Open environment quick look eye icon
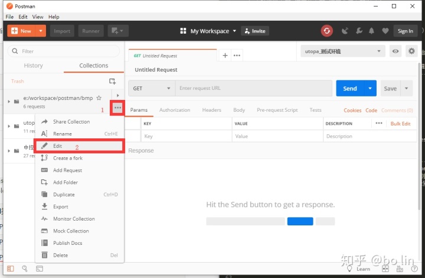The height and width of the screenshot is (278, 425). click(395, 51)
